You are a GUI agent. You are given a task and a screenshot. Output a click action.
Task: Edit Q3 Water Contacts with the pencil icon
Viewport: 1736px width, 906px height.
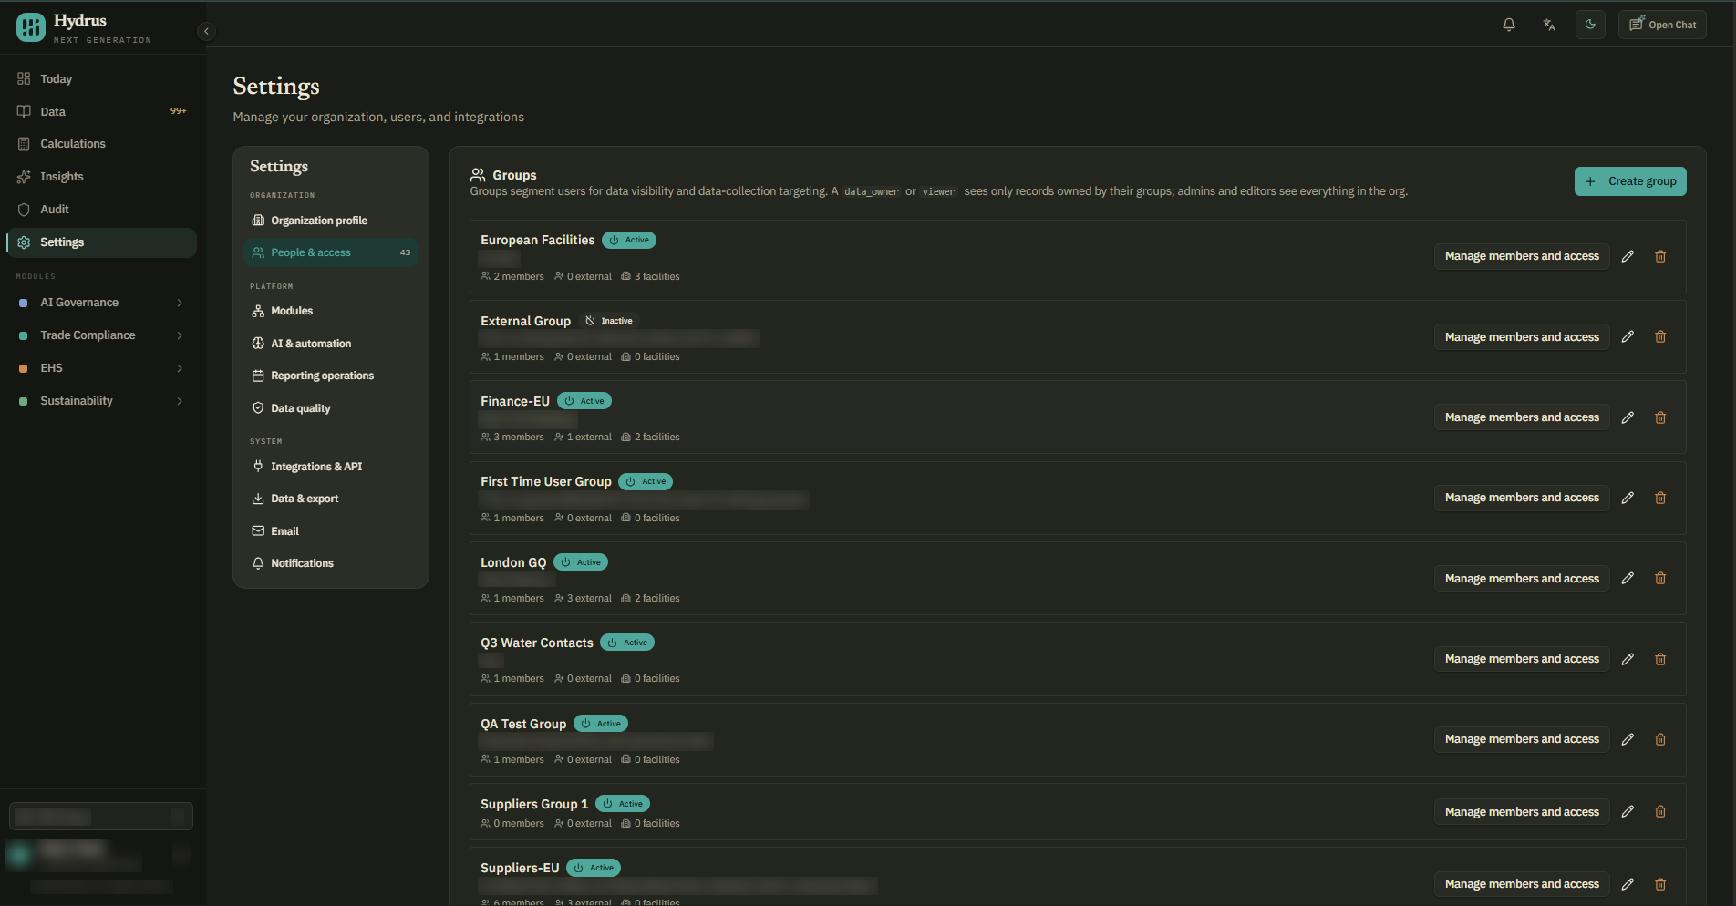pyautogui.click(x=1627, y=659)
